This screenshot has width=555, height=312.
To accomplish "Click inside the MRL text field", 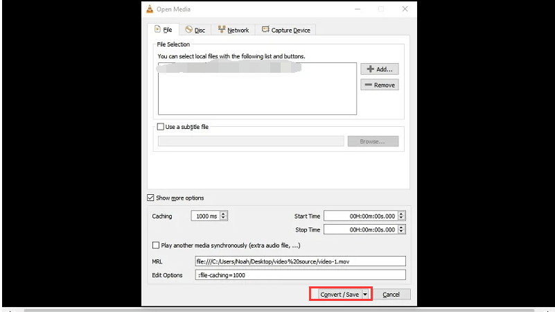I will (x=299, y=261).
